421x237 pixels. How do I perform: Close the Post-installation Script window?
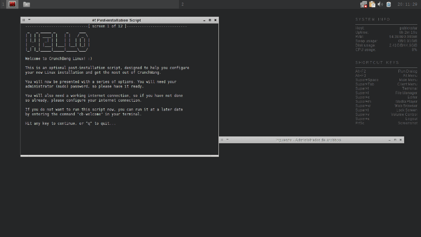(x=215, y=20)
